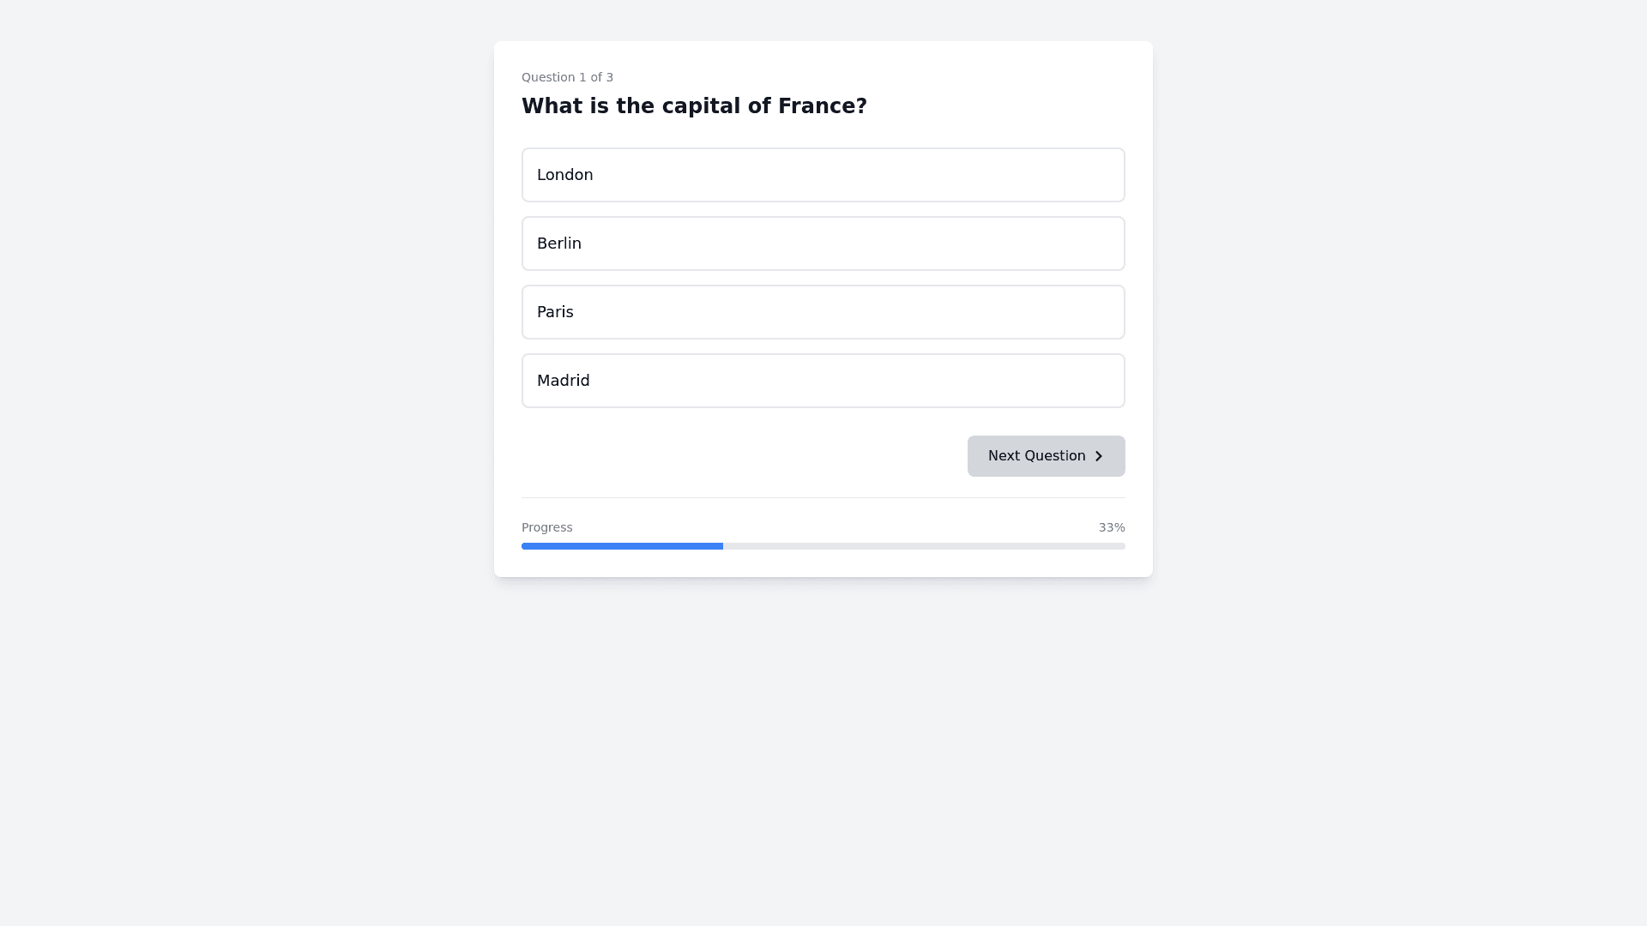Viewport: 1647px width, 926px height.
Task: Click the 33% progress percentage label
Action: [1111, 527]
